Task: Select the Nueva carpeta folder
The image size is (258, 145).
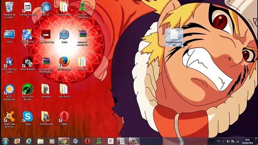Action: [x=64, y=9]
